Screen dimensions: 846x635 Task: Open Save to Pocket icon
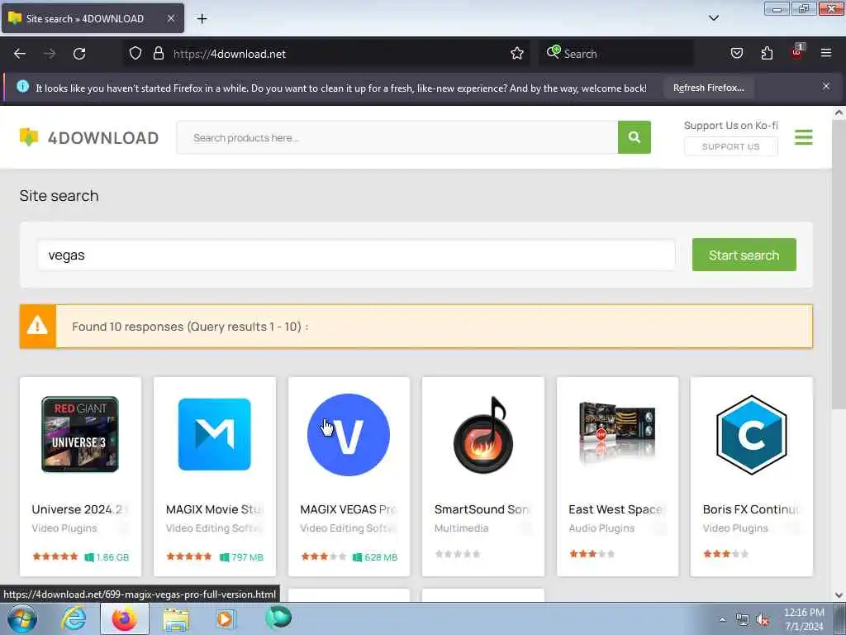point(736,53)
